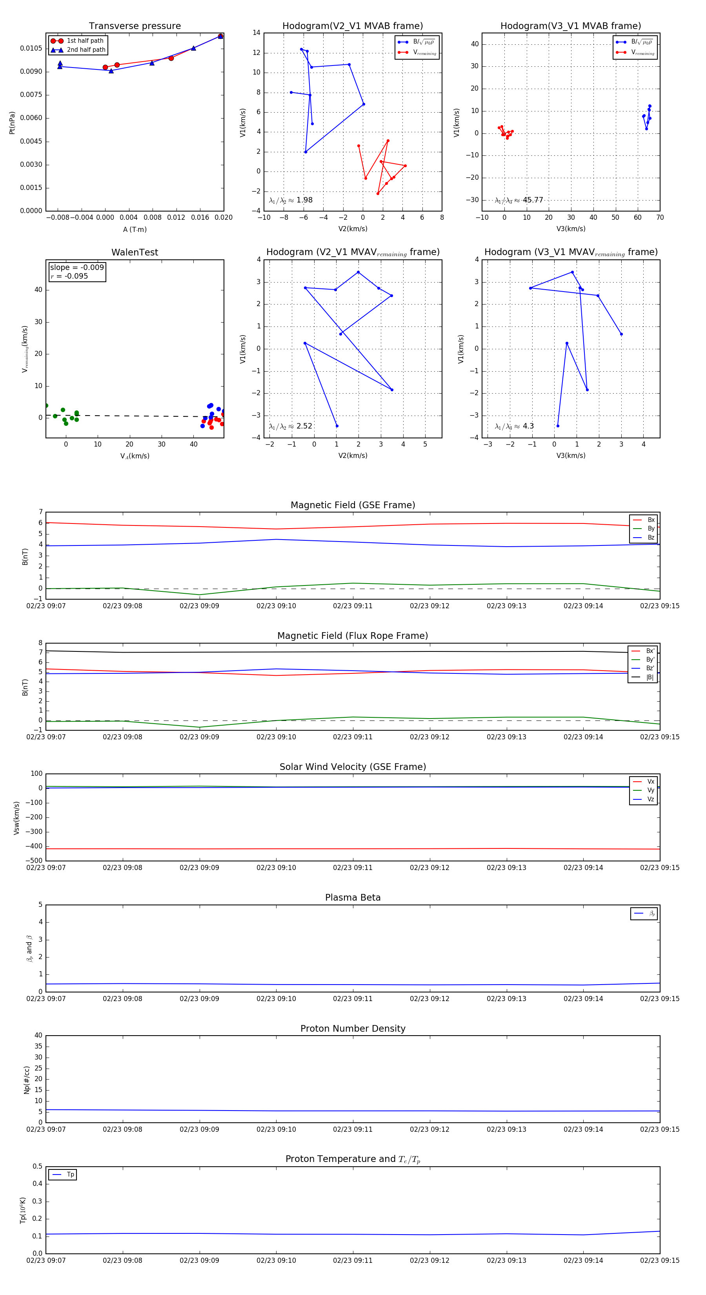This screenshot has width=706, height=1295.
Task: Click the 'Bx' legend entry in GSE magnetic field plot
Action: point(644,520)
